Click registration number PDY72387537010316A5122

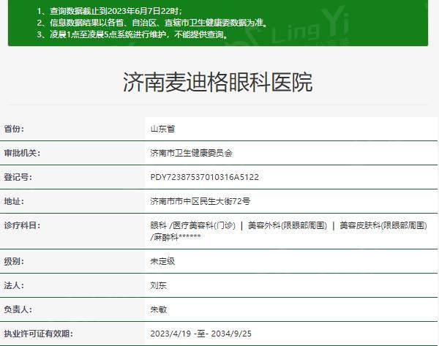click(x=205, y=177)
